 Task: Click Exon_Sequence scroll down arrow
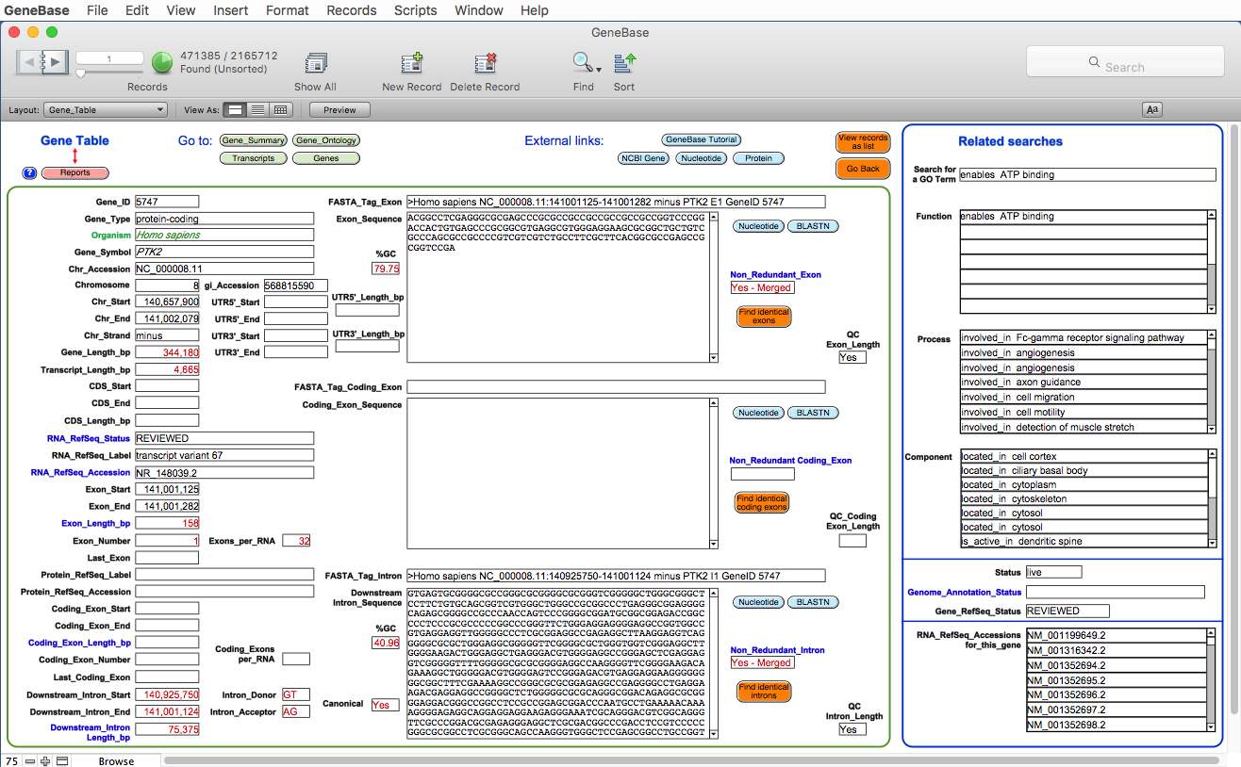[x=714, y=356]
